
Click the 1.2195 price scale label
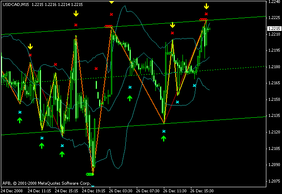click(x=274, y=50)
